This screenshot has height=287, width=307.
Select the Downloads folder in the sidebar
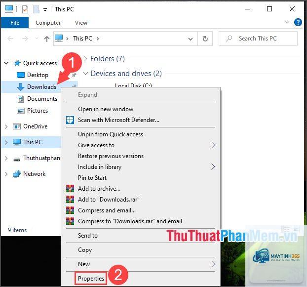coord(41,87)
